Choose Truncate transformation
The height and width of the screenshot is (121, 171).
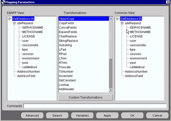[84, 67]
